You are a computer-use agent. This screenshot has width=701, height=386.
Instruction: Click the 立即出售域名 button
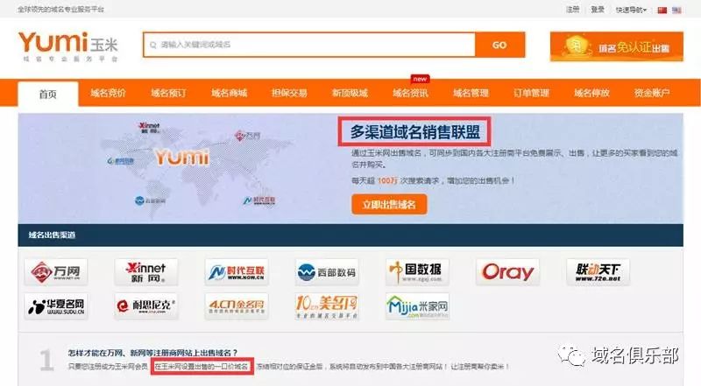tap(389, 205)
